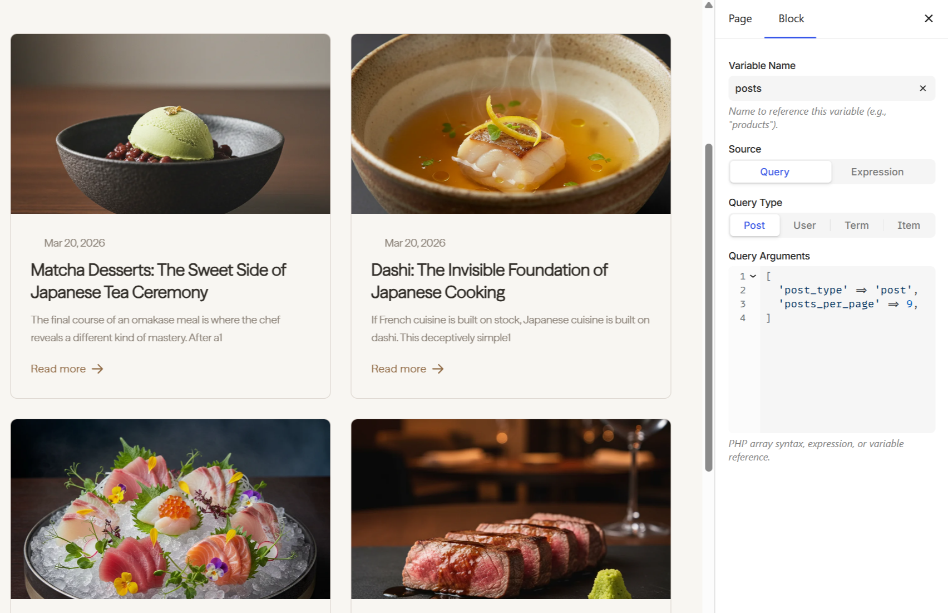Image resolution: width=948 pixels, height=613 pixels.
Task: Clear the Variable Name field
Action: click(x=922, y=89)
